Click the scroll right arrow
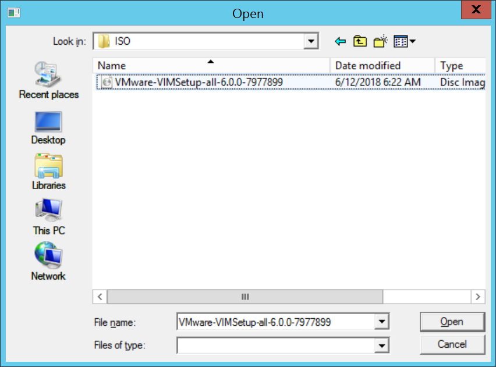The height and width of the screenshot is (367, 496). point(478,297)
